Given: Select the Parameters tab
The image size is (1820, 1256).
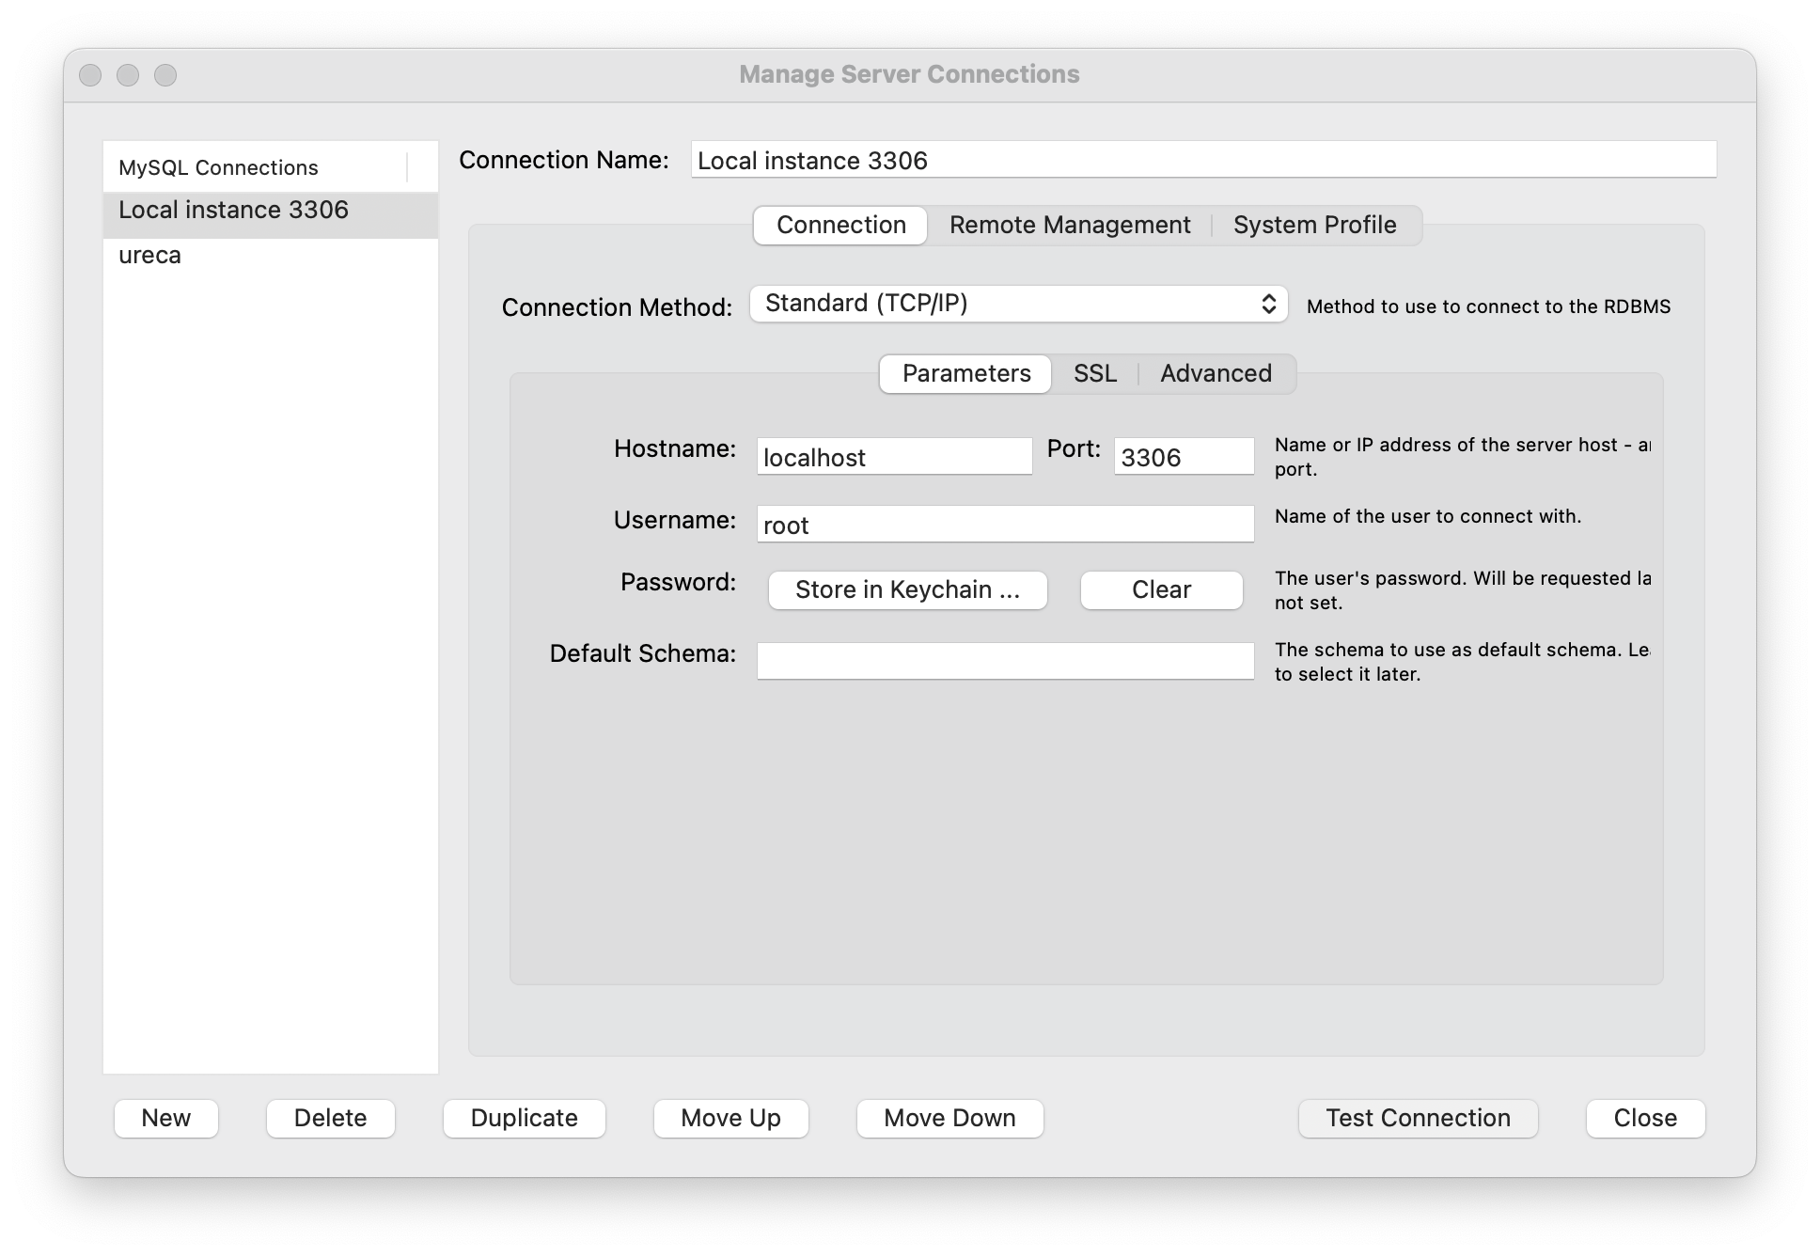Looking at the screenshot, I should tap(965, 374).
